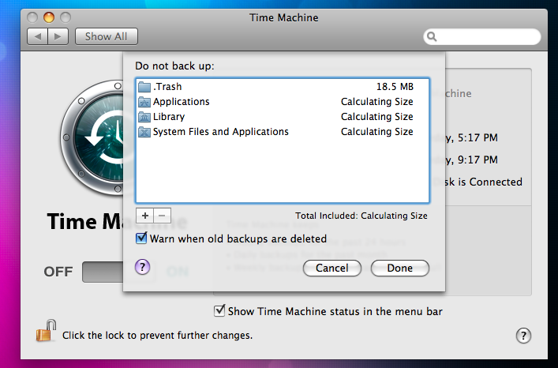
Task: Select the Applications row
Action: click(283, 102)
